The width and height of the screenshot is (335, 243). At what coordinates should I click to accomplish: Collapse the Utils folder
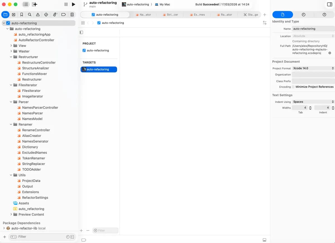point(11,175)
